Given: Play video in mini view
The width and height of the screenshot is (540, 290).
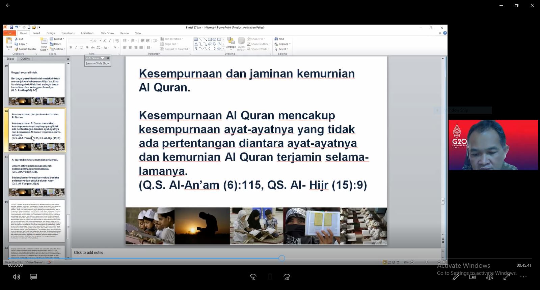Looking at the screenshot, I should pos(473,277).
